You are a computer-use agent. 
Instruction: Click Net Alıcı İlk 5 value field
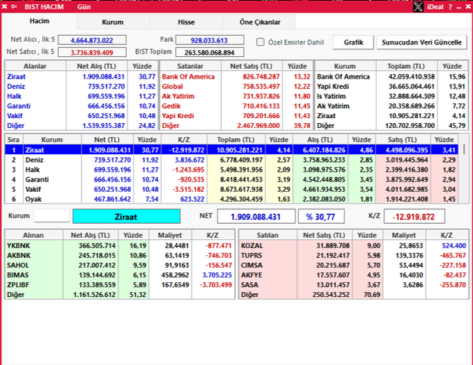[x=92, y=40]
